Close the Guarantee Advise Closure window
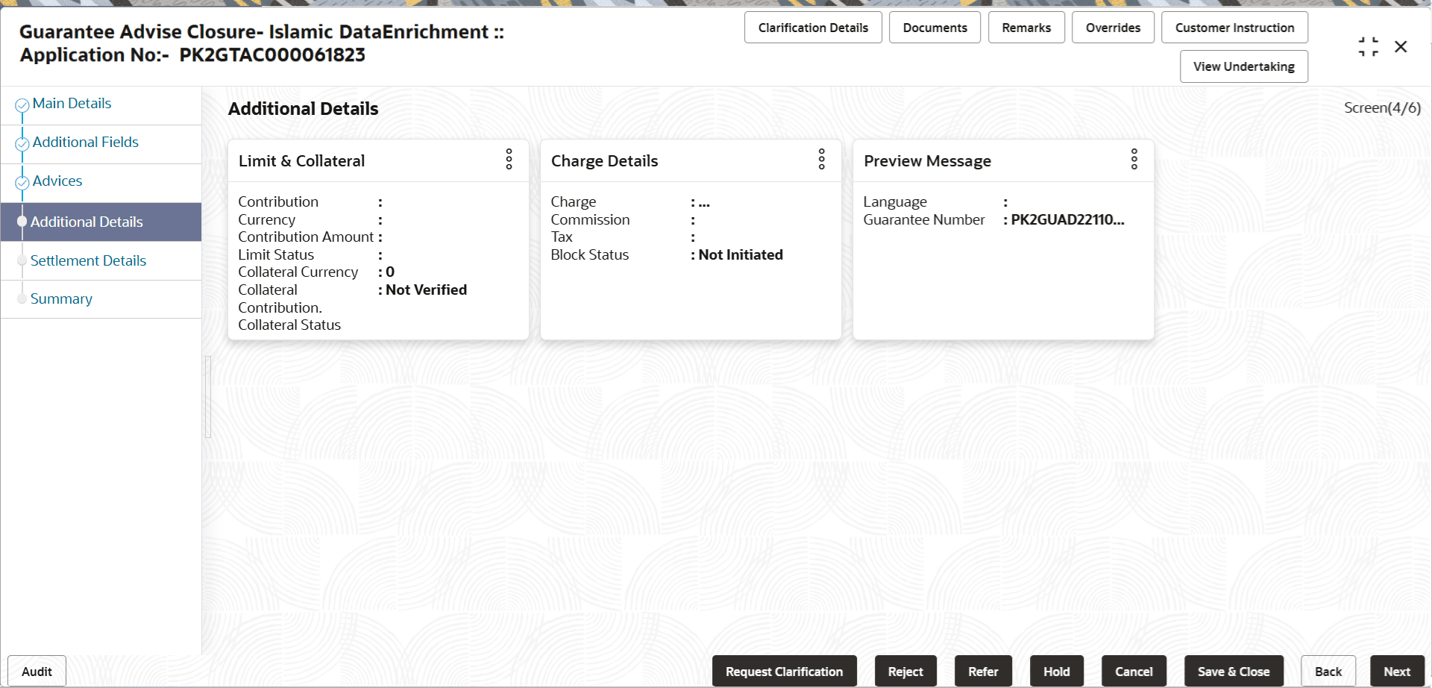Screen dimensions: 1432x688 pos(1401,47)
